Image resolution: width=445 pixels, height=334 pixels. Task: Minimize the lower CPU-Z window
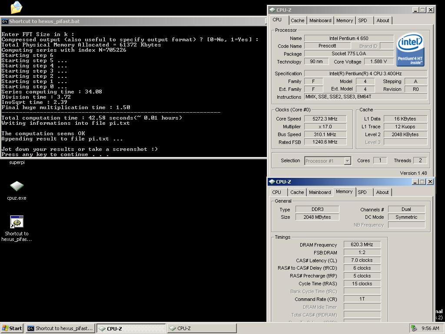point(415,182)
